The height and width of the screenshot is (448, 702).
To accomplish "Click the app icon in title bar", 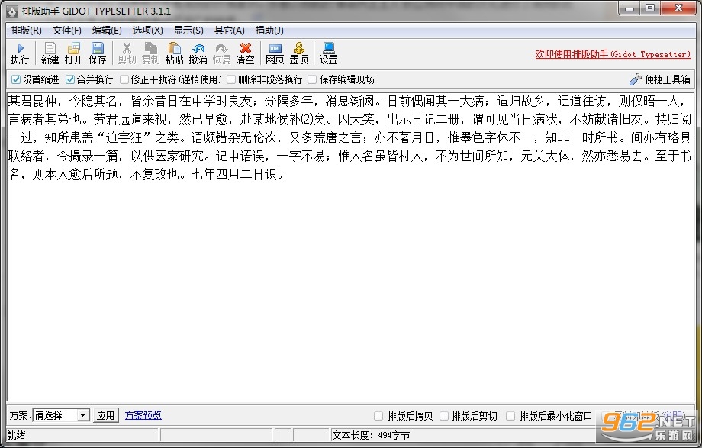I will tap(13, 11).
